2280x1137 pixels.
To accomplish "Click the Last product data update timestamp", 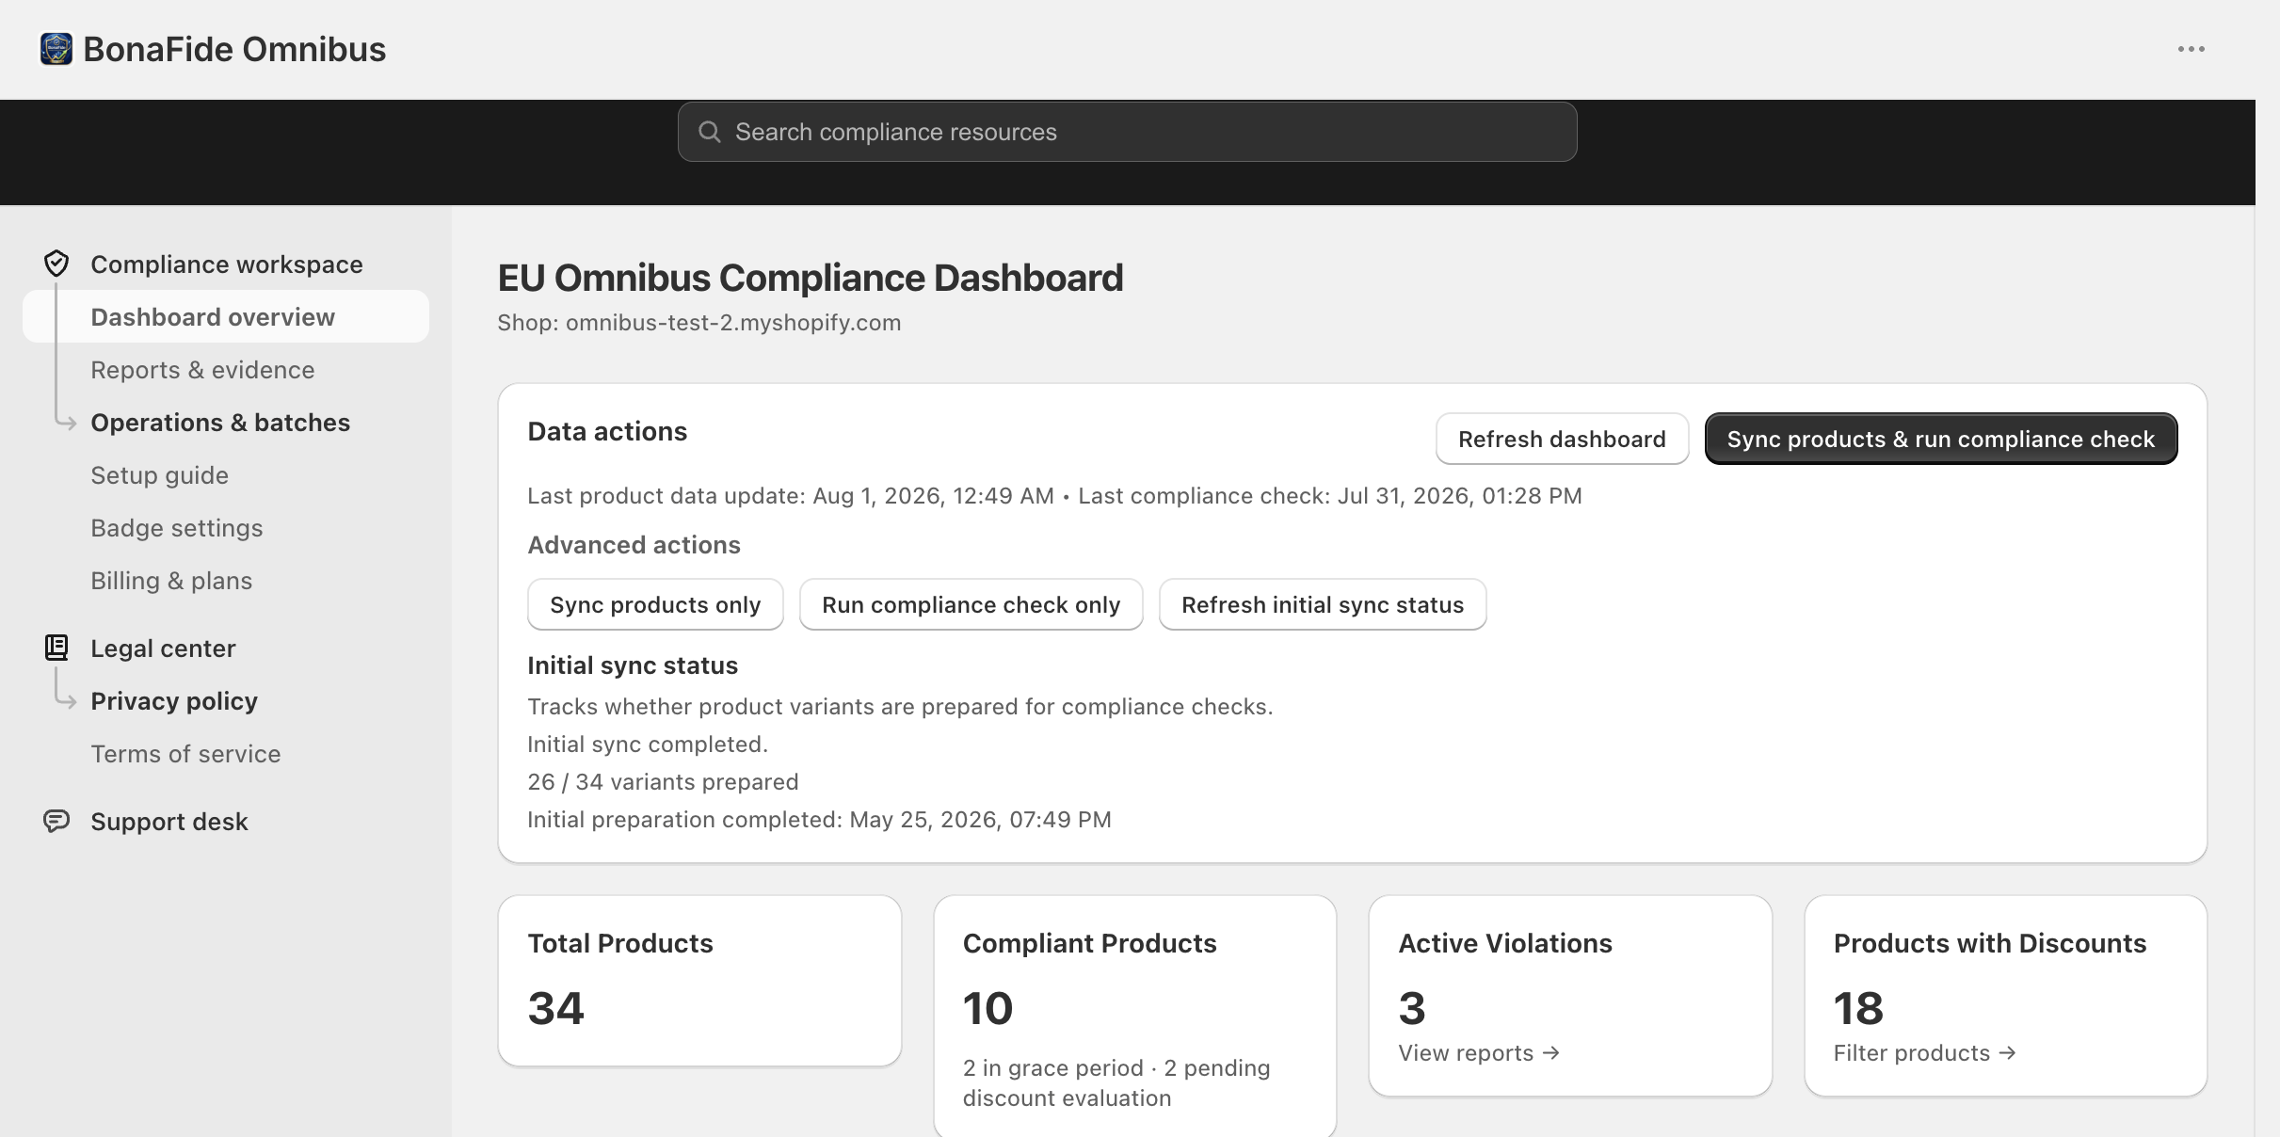I will tap(791, 496).
